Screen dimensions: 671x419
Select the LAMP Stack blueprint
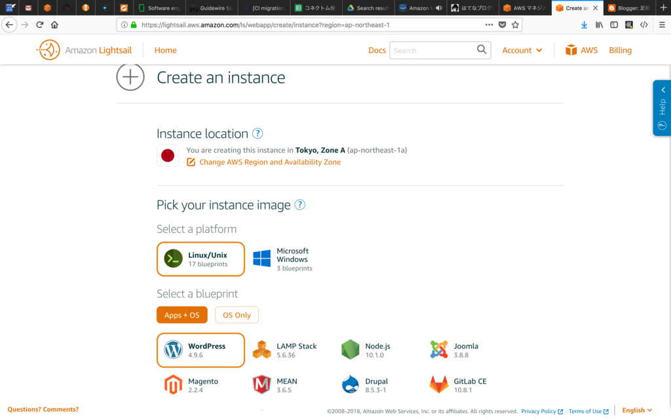(286, 350)
